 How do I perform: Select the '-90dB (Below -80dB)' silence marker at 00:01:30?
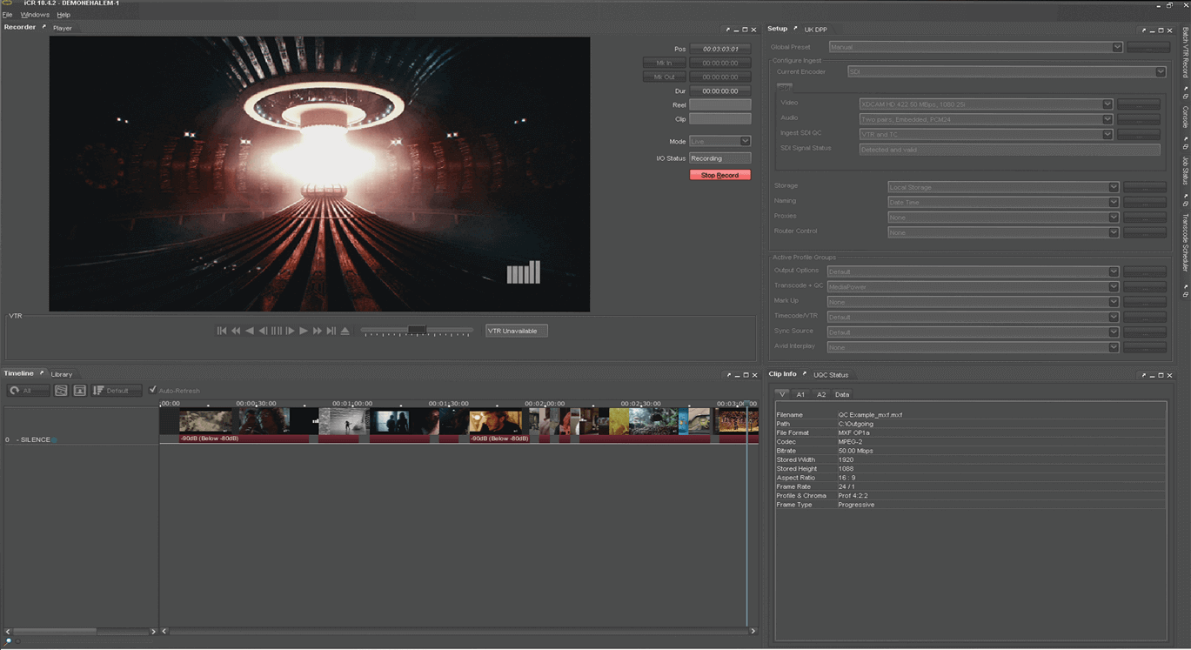499,439
